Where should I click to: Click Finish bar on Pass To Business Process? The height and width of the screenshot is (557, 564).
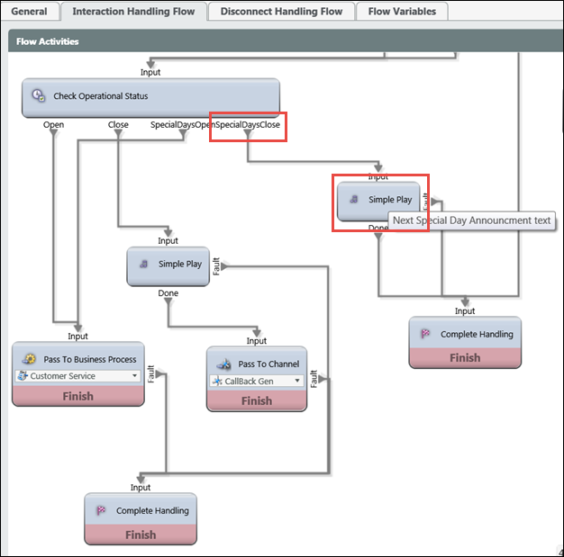pyautogui.click(x=77, y=396)
